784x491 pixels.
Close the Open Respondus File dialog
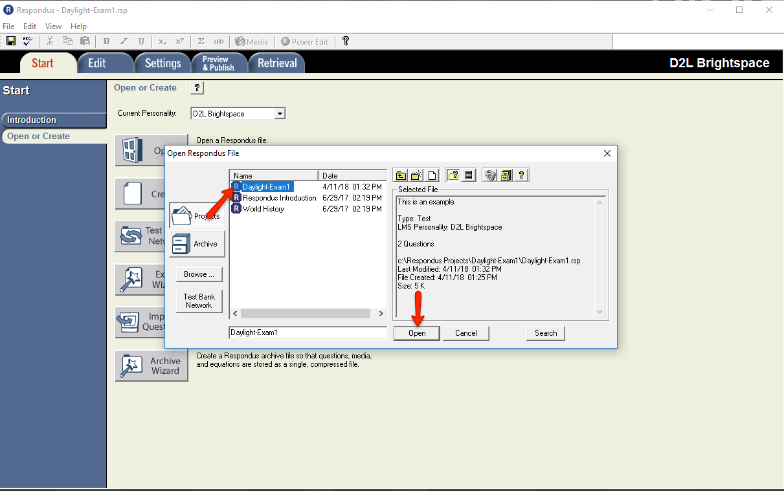607,153
